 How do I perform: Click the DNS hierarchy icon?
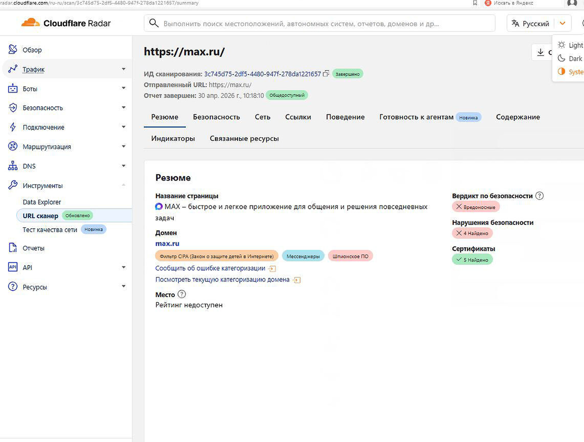tap(13, 166)
